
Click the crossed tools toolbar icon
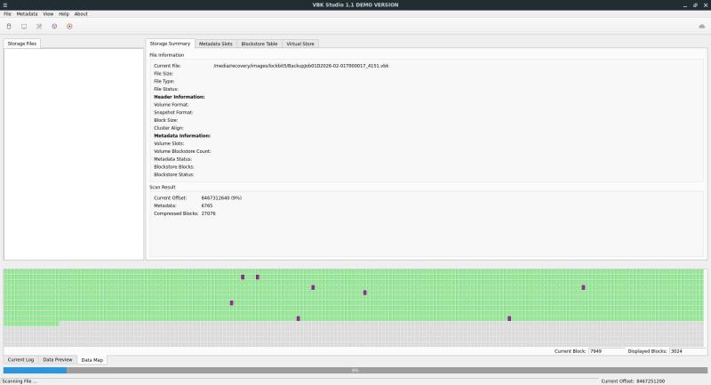coord(39,27)
